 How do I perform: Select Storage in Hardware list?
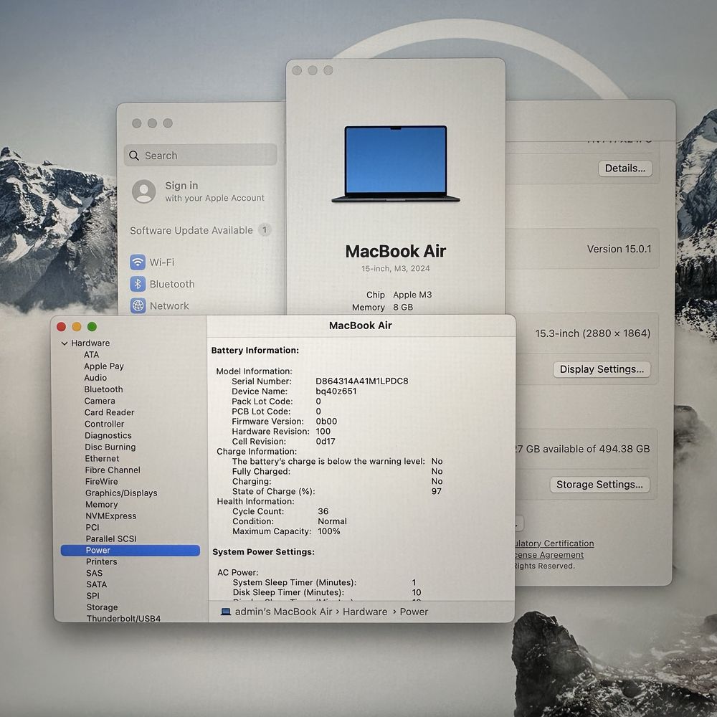[102, 607]
